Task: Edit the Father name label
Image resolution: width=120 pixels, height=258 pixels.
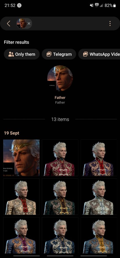Action: [60, 98]
